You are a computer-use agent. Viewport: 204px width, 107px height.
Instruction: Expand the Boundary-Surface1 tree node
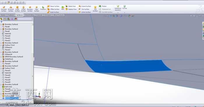(1, 24)
